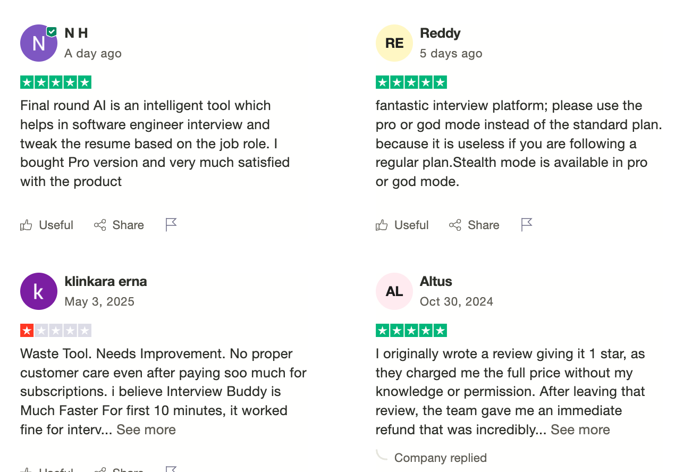The width and height of the screenshot is (675, 472).
Task: Expand klinkara erna's review with See more
Action: pyautogui.click(x=146, y=429)
